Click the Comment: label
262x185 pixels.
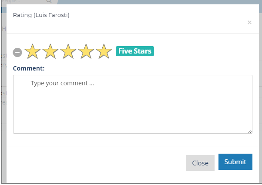coord(29,68)
